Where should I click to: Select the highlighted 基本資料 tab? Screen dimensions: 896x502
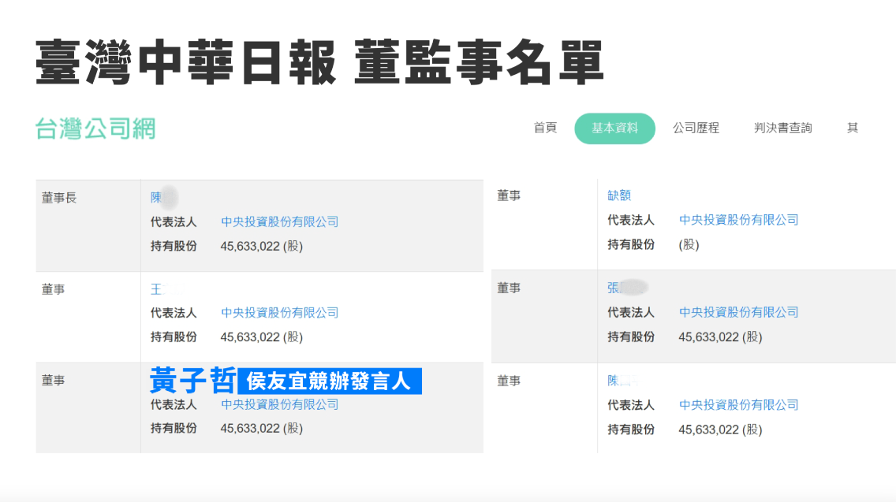pyautogui.click(x=614, y=128)
